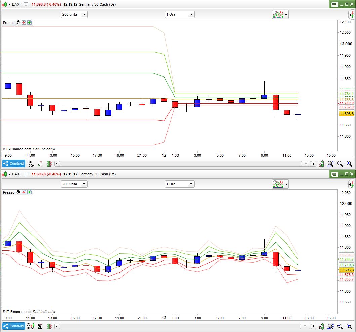This screenshot has width=356, height=332.
Task: Click the 11.696,8 price tag in bottom chart axis
Action: click(347, 270)
